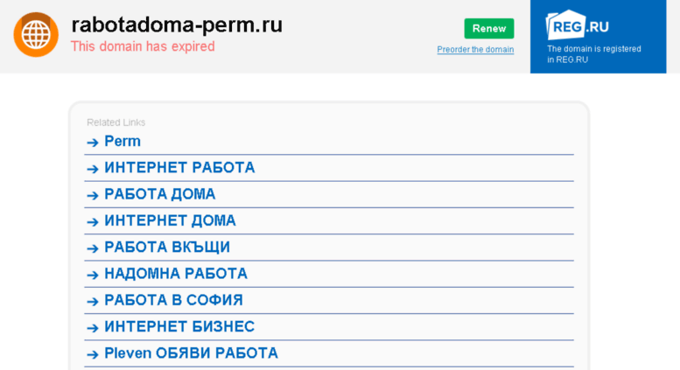This screenshot has width=680, height=370.
Task: Open the ИНТЕРНЕТ БИЗНЕС link
Action: point(179,326)
